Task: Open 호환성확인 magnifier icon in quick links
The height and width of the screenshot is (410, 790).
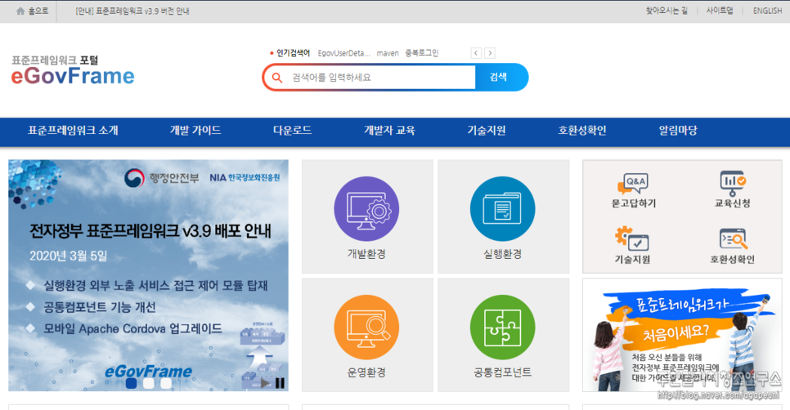Action: tap(733, 239)
